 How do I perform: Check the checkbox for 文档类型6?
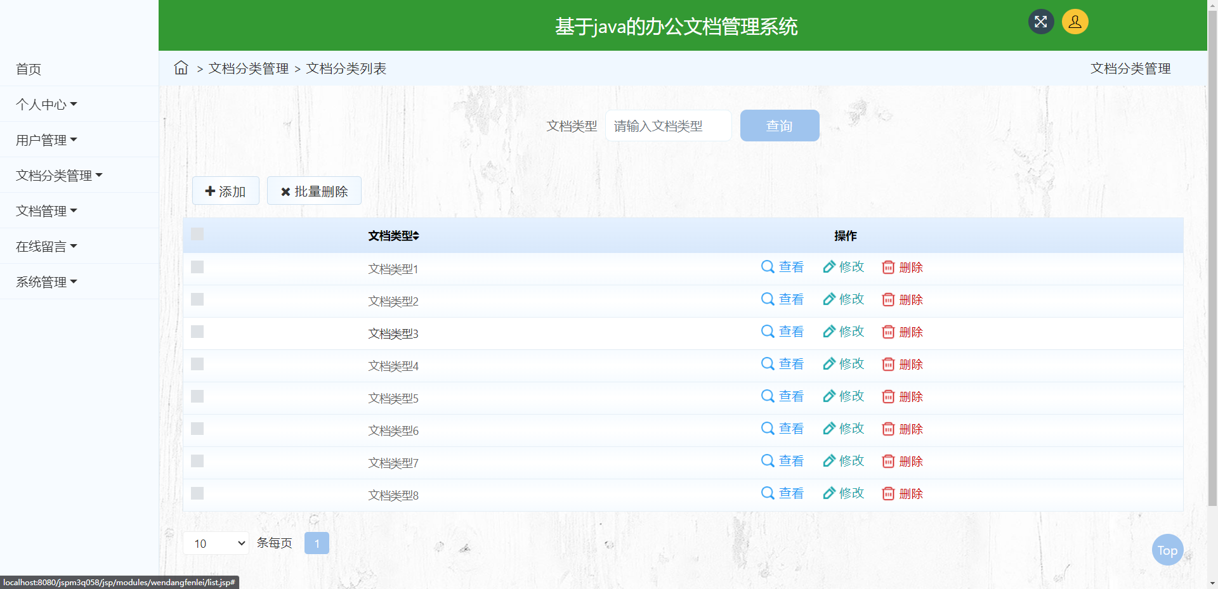(197, 429)
